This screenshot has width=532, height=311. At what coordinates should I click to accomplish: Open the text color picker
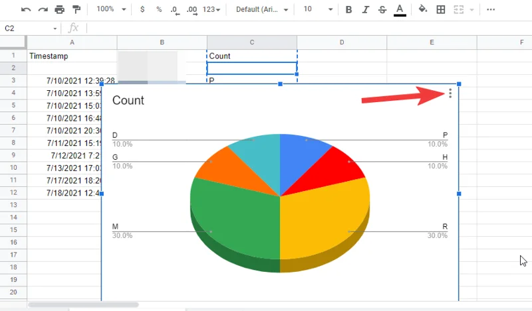coord(400,10)
